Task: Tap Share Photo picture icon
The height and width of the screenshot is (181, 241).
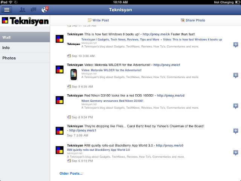Action: (182, 20)
